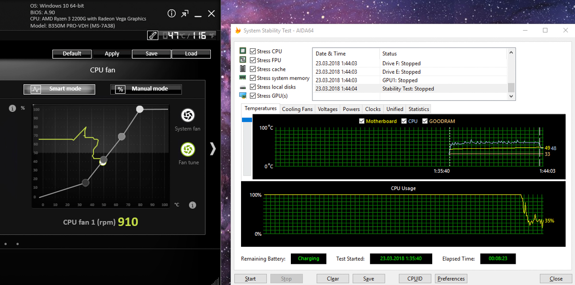Click Save in Command Center
Screen dimensions: 575x285
151,54
